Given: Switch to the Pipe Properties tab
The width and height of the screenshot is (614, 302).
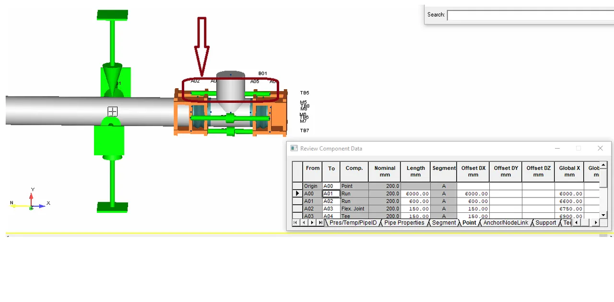Looking at the screenshot, I should tap(404, 223).
